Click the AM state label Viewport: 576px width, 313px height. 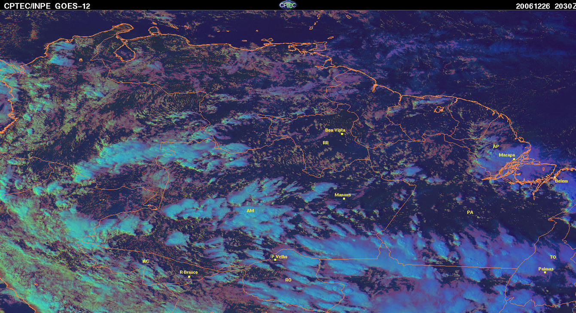(250, 211)
